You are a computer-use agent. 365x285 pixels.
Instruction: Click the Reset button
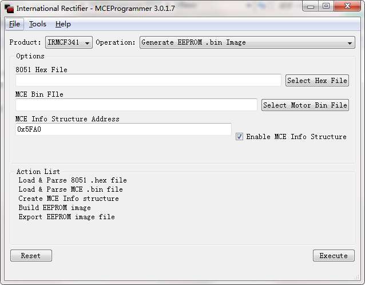pyautogui.click(x=31, y=255)
